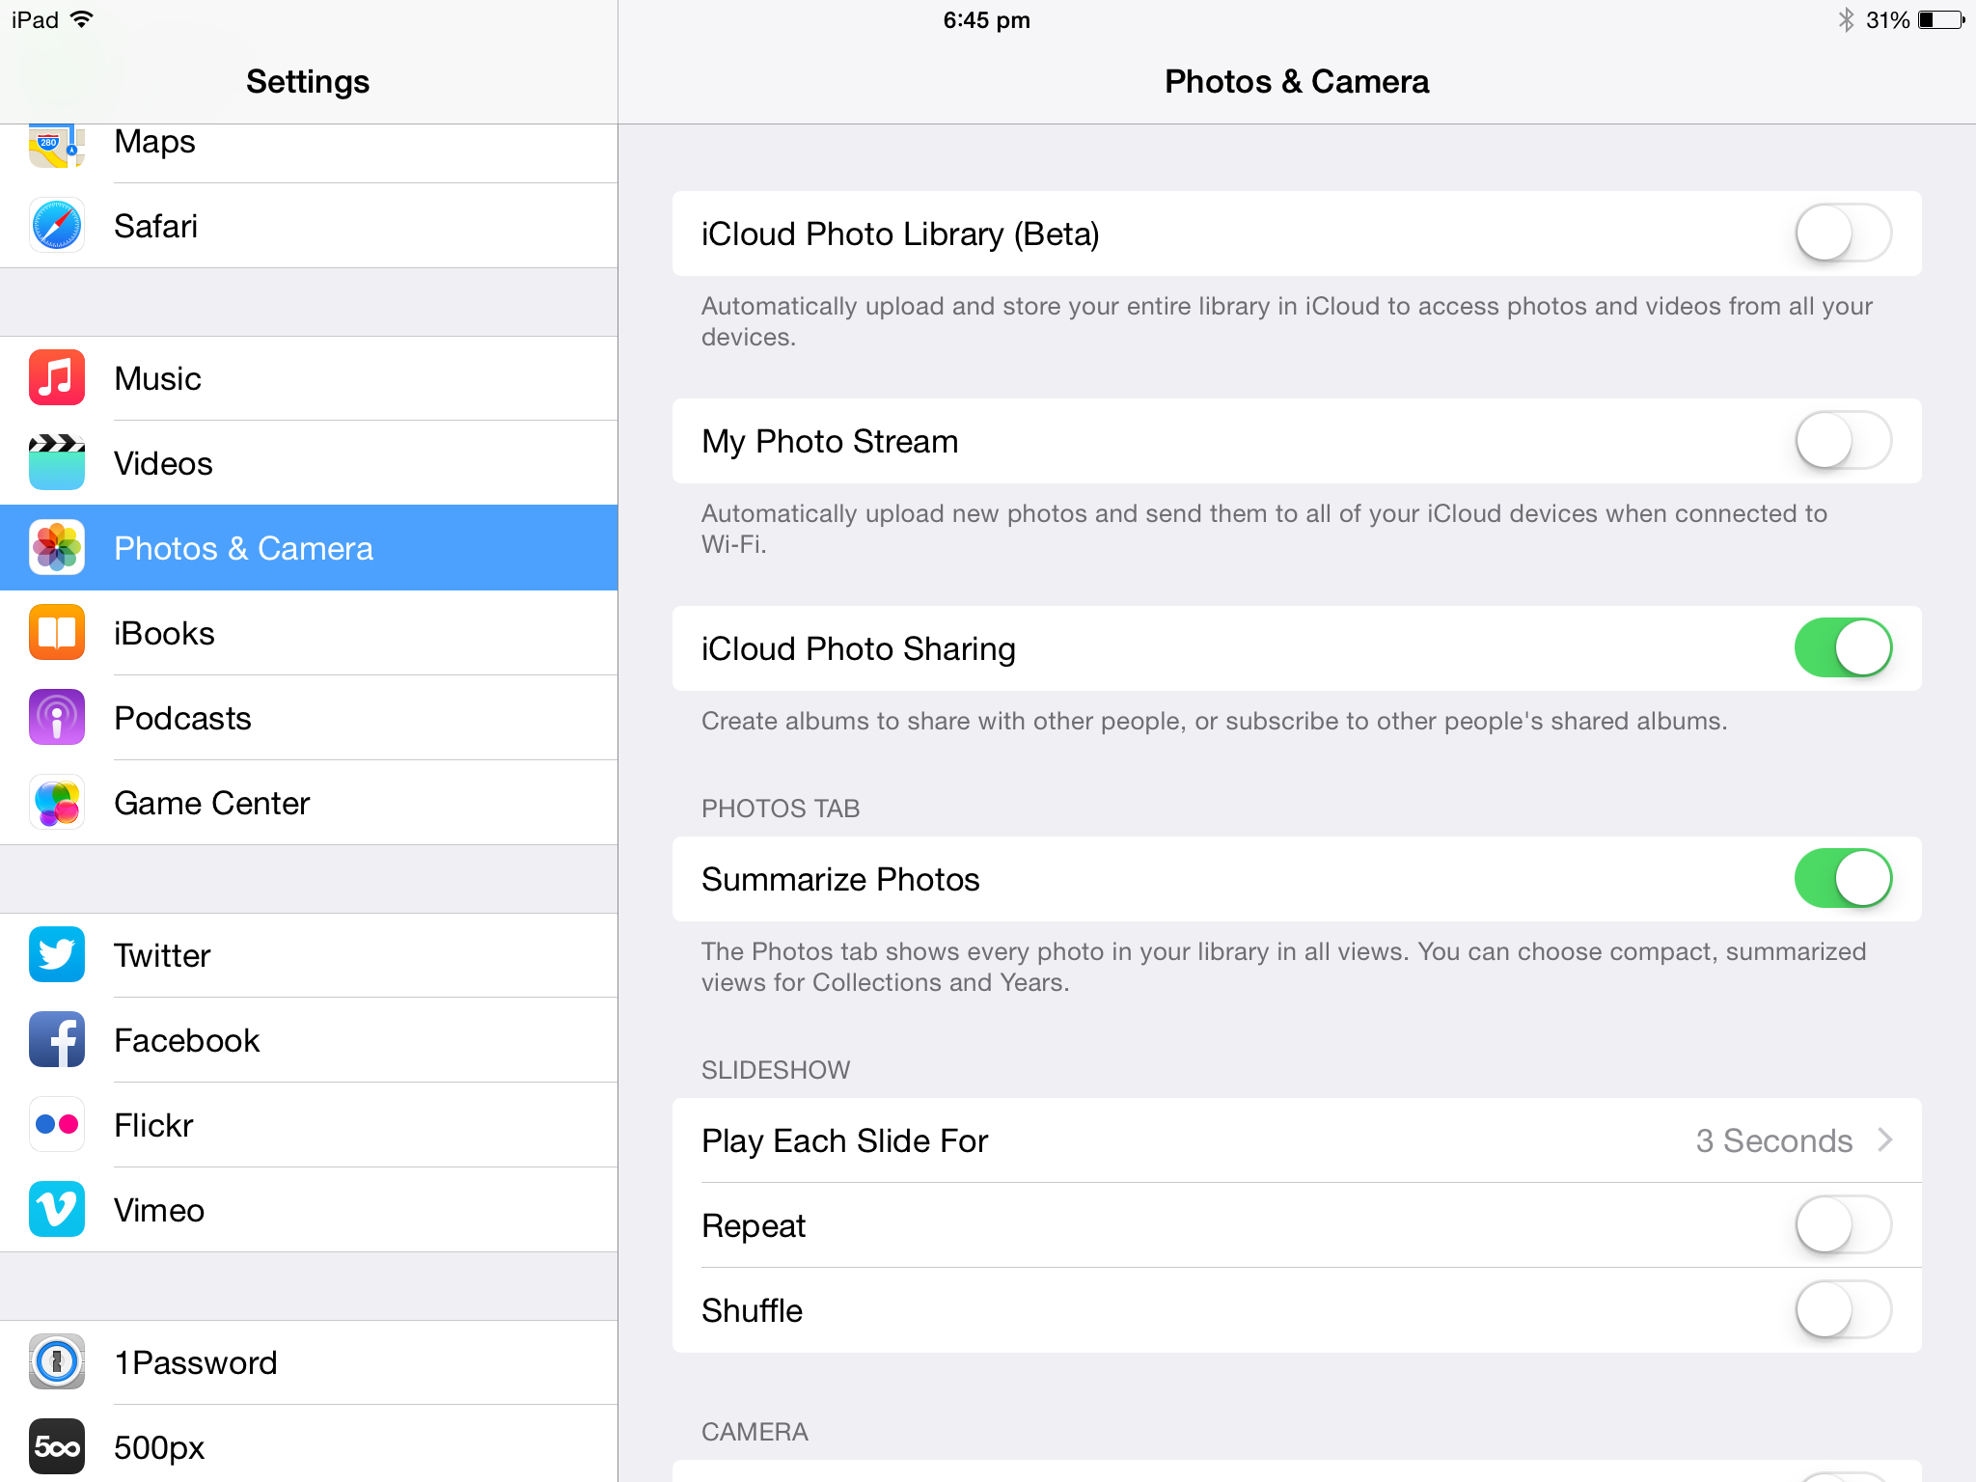Open Safari settings via compass icon
Image resolution: width=1976 pixels, height=1482 pixels.
click(x=57, y=226)
